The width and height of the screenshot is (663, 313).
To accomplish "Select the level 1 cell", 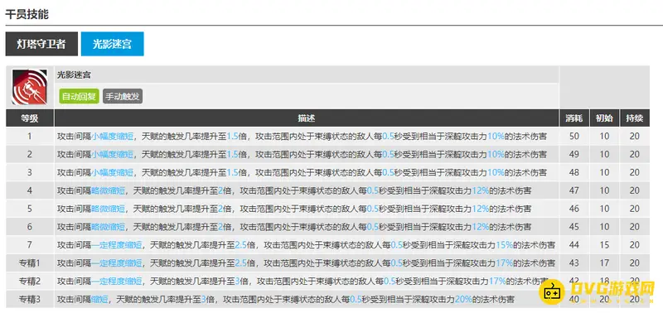I will tap(30, 137).
